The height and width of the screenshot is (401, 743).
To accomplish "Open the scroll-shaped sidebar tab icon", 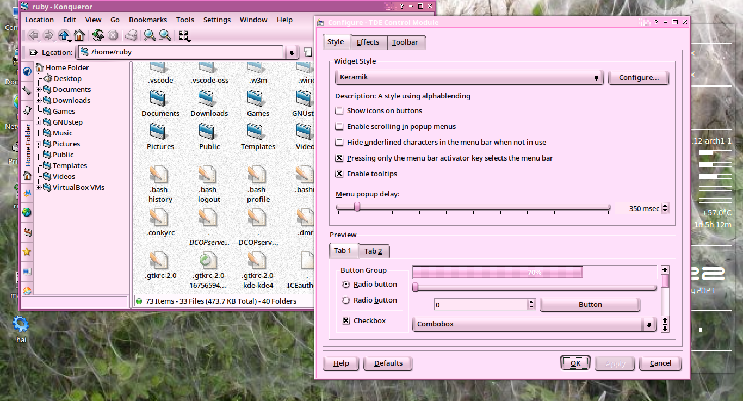I will [27, 110].
